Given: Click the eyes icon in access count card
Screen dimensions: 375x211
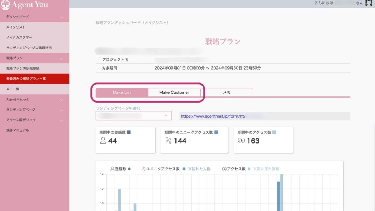Looking at the screenshot, I should [241, 141].
